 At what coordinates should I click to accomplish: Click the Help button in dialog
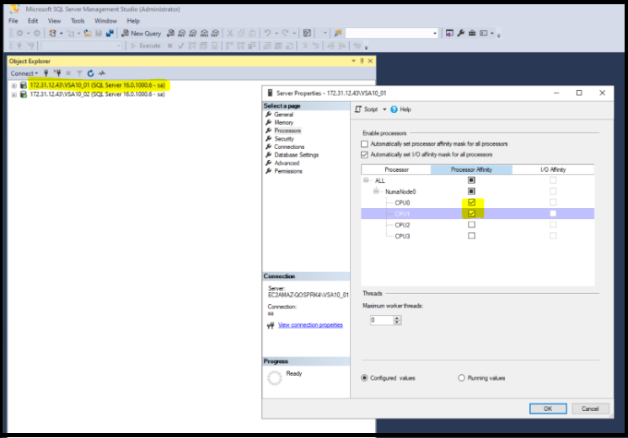(x=400, y=109)
